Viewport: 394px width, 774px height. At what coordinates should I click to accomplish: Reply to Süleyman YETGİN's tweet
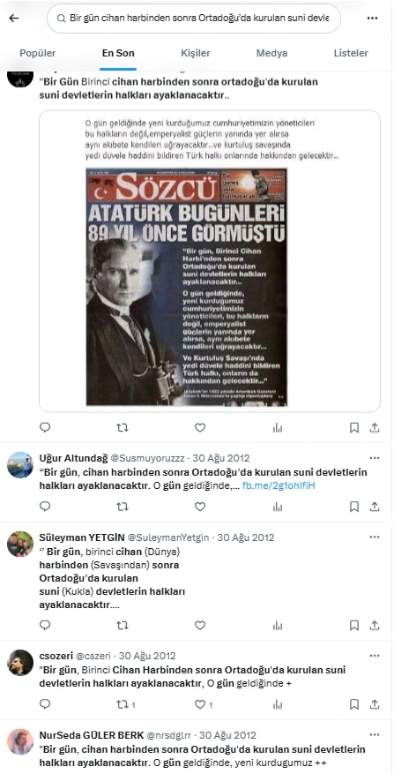click(45, 626)
